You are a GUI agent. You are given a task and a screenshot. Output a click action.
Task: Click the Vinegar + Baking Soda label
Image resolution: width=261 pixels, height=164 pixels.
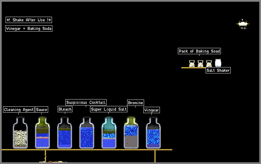coord(29,28)
